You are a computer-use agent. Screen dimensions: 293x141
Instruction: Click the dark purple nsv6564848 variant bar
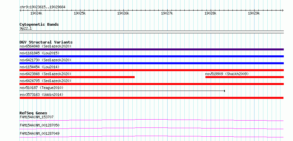point(151,49)
